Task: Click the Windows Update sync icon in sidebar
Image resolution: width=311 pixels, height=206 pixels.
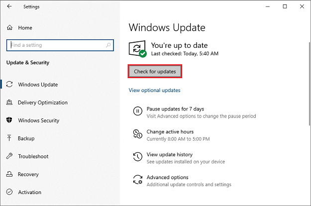Action: (x=9, y=85)
